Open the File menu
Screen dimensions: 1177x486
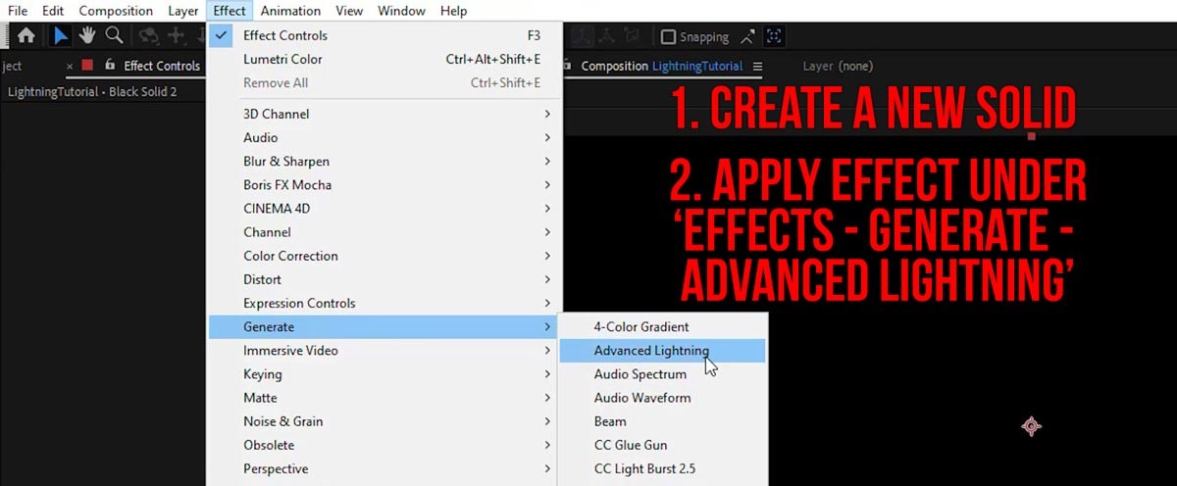(x=18, y=11)
